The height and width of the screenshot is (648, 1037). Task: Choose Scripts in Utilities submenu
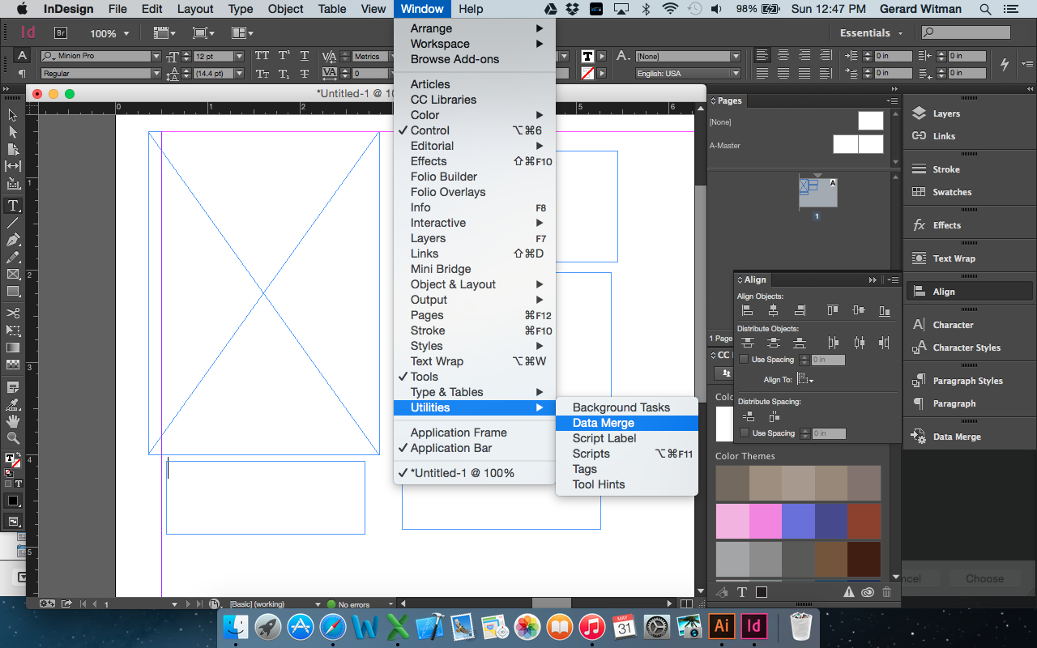click(x=627, y=454)
